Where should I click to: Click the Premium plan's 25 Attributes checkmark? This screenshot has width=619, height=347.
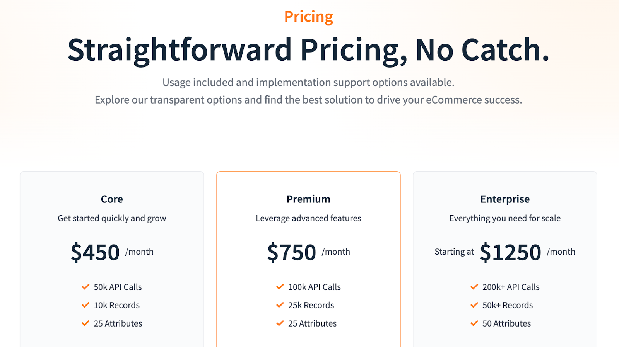pos(280,323)
